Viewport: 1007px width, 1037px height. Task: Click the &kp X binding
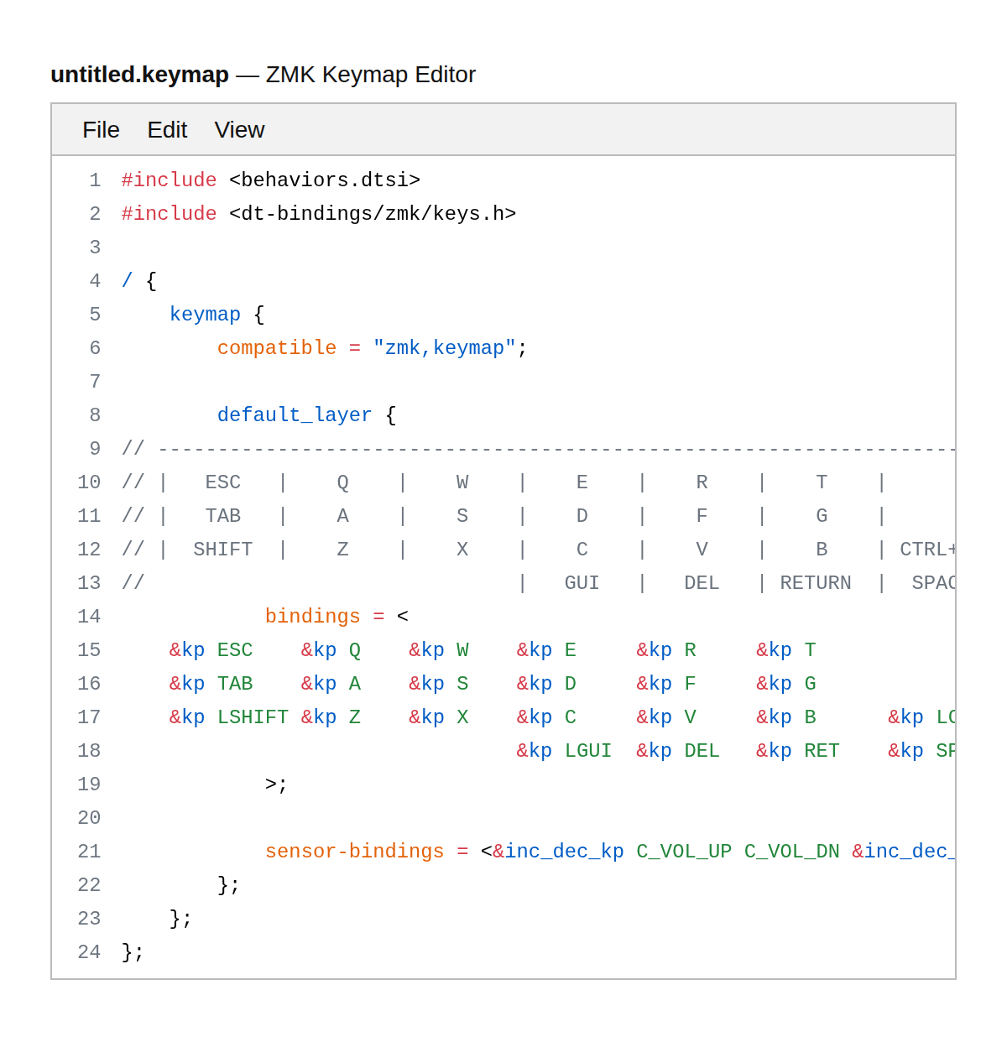pos(439,717)
